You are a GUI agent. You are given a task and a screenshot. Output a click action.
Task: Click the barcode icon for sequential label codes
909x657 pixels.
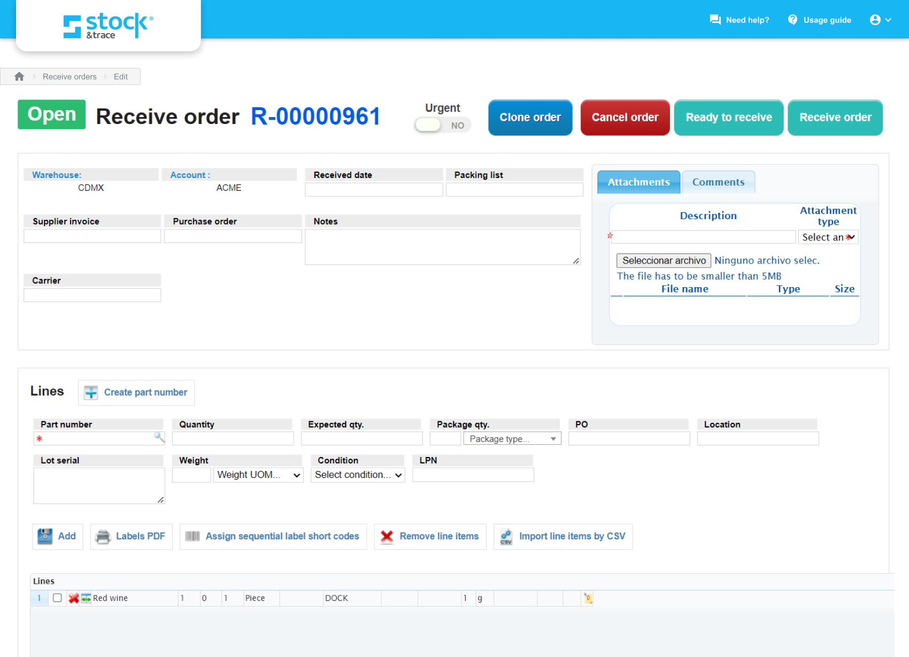click(x=194, y=536)
